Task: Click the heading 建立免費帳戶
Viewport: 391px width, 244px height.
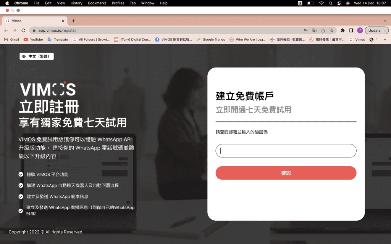Action: pyautogui.click(x=245, y=96)
